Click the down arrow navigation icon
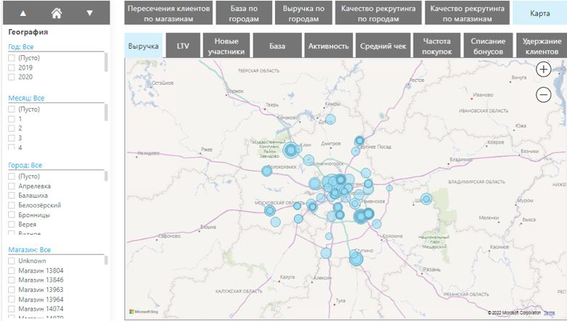The image size is (567, 321). 89,13
